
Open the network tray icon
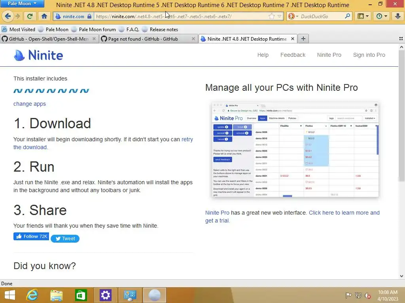tap(358, 295)
